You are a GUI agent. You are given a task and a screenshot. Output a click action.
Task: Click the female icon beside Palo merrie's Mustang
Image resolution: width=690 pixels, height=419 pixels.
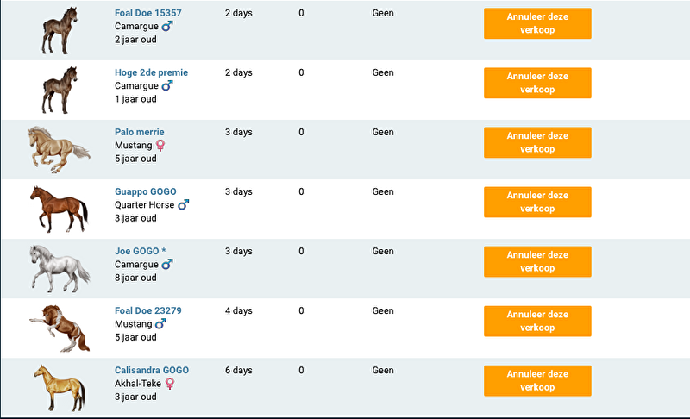160,146
